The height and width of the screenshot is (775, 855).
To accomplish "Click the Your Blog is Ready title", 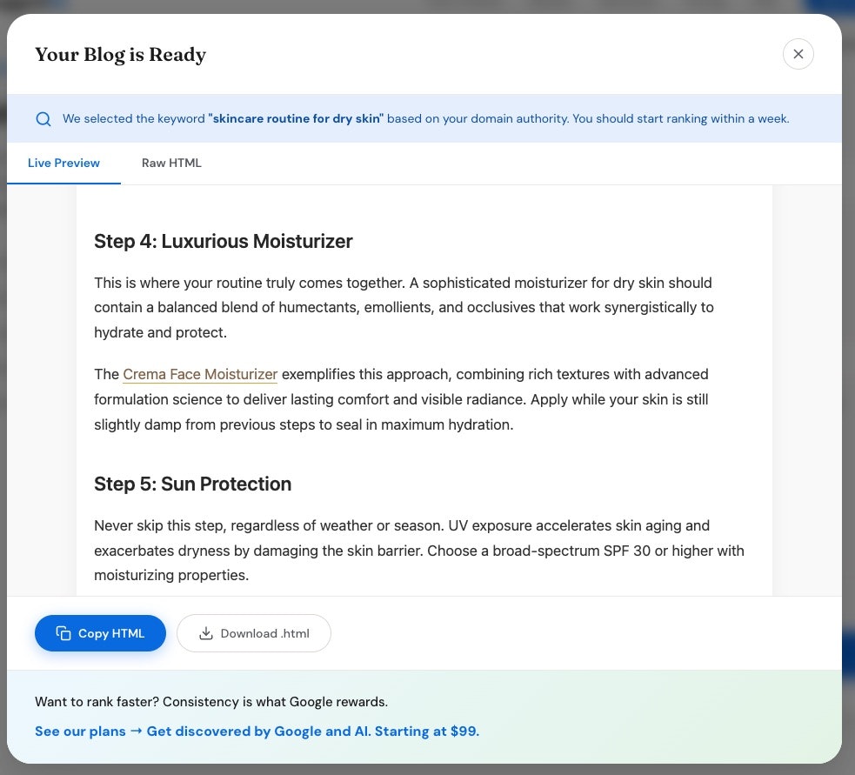I will 120,54.
